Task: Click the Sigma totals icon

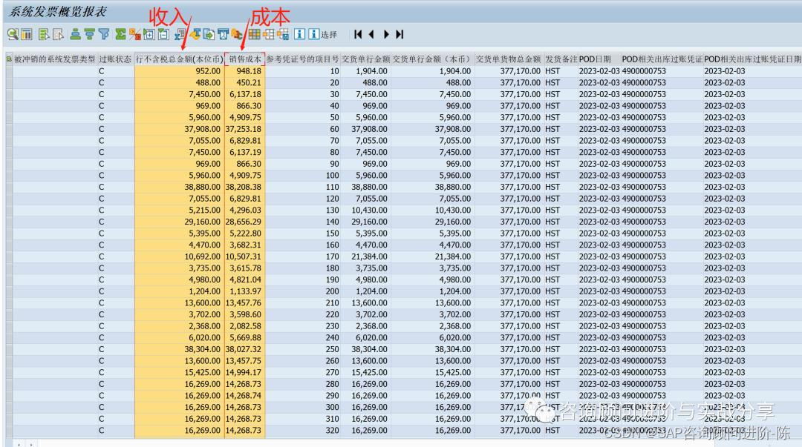Action: click(x=120, y=33)
